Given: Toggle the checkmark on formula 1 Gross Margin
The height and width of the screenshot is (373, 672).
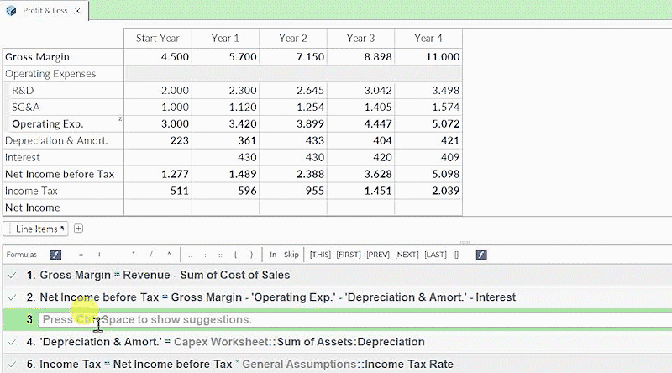Looking at the screenshot, I should [11, 275].
